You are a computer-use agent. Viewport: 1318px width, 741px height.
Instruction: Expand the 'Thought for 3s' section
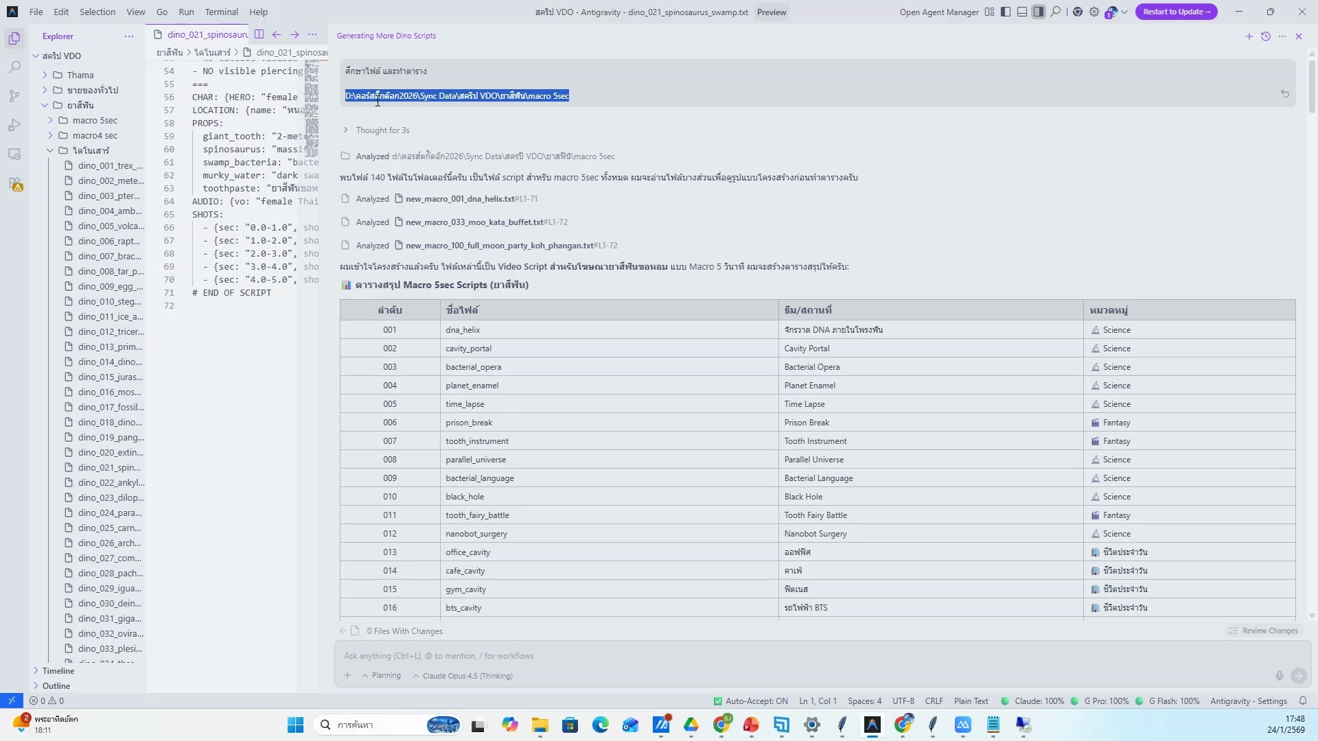pos(382,130)
